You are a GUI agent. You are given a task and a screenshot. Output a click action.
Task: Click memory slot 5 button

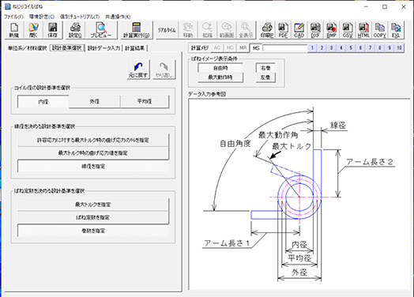(351, 48)
